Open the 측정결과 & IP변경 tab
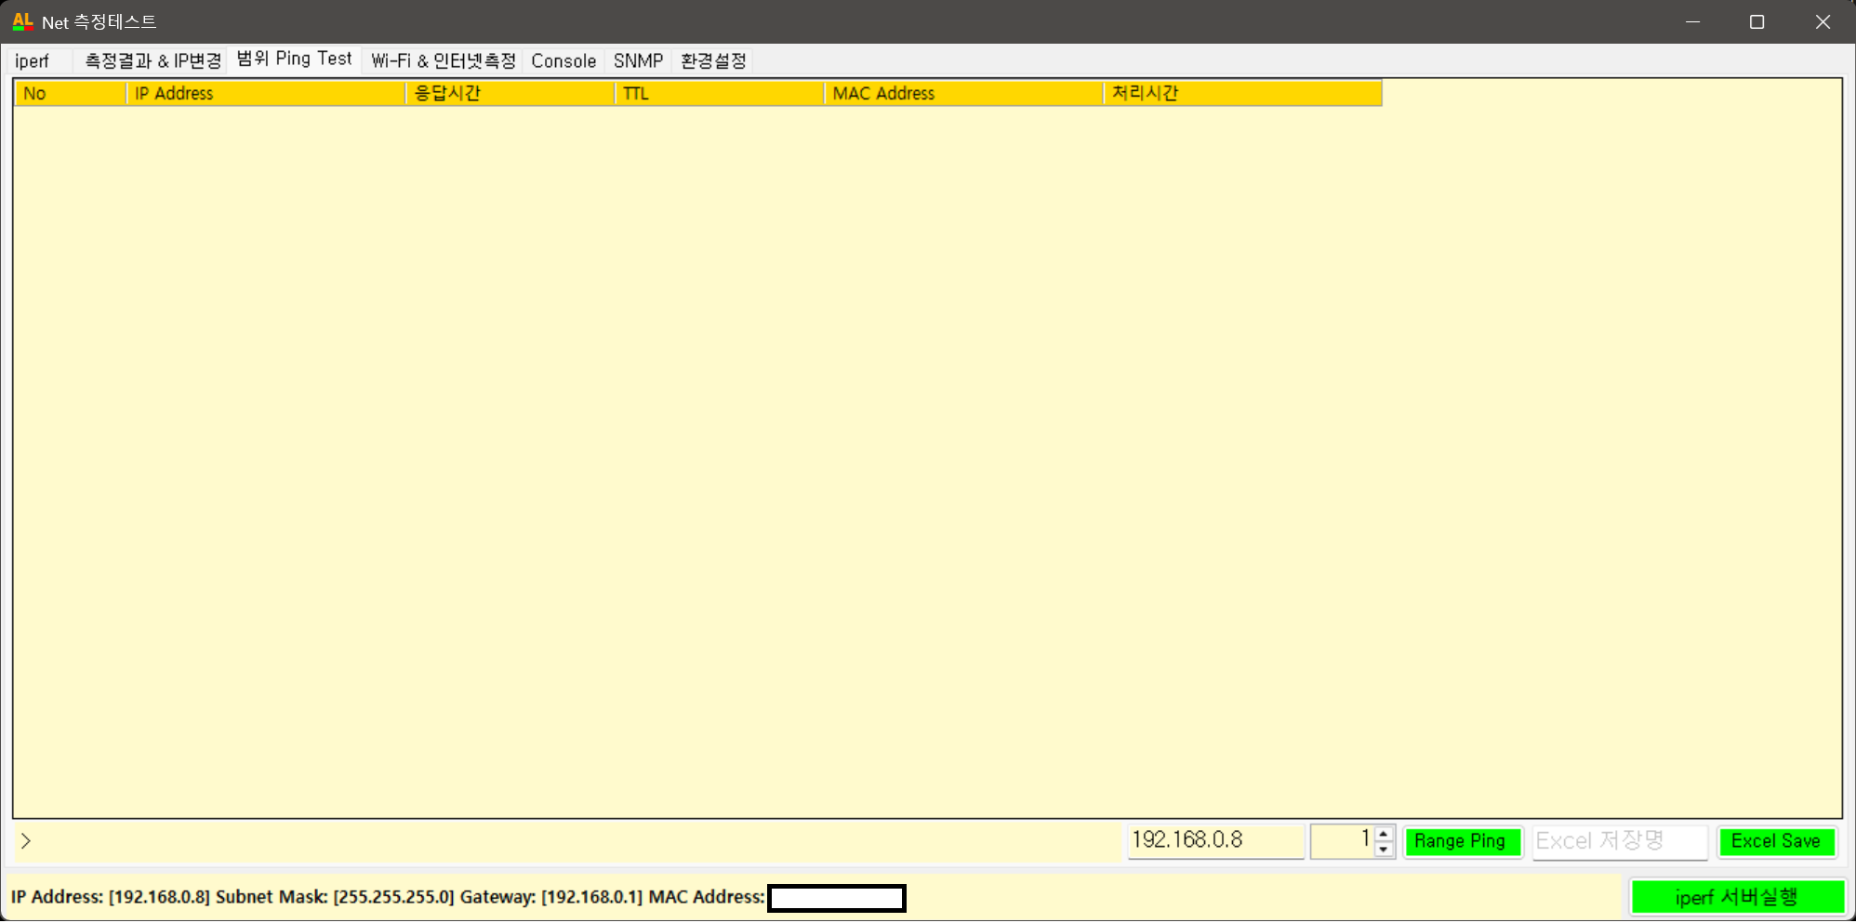The image size is (1856, 923). (152, 61)
